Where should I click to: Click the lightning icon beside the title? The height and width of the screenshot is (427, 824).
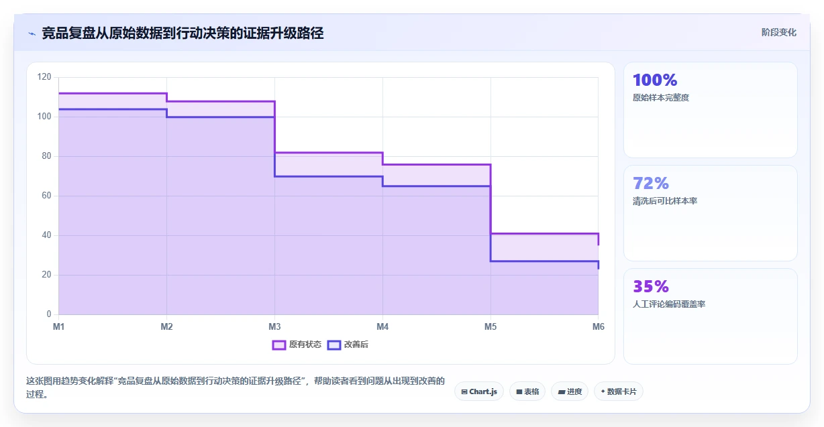32,33
